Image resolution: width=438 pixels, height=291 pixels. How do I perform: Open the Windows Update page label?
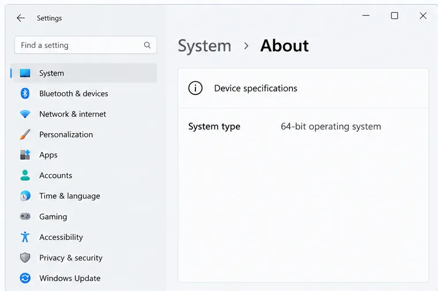[x=70, y=278]
